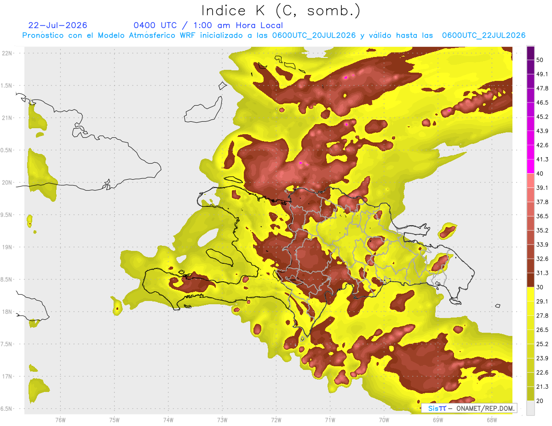Viewport: 552px width, 426px height.
Task: Click the grey legend band below 20
Action: pos(530,408)
